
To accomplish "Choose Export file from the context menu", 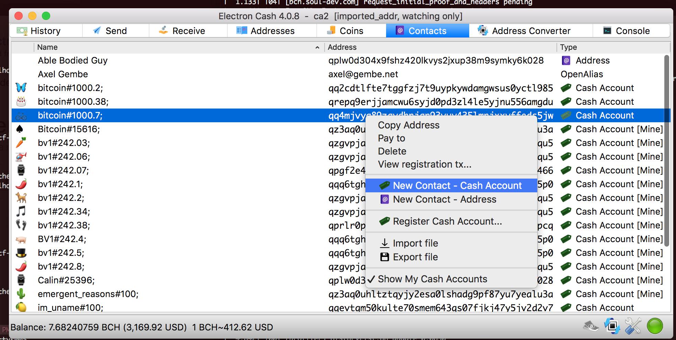I will click(451, 257).
